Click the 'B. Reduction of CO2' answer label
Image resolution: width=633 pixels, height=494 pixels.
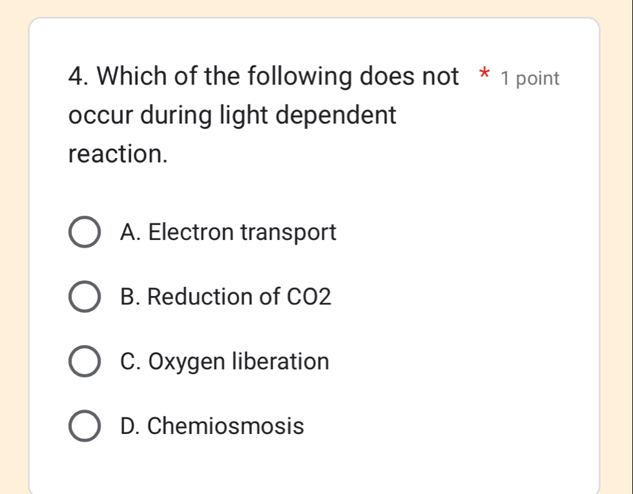pyautogui.click(x=225, y=297)
